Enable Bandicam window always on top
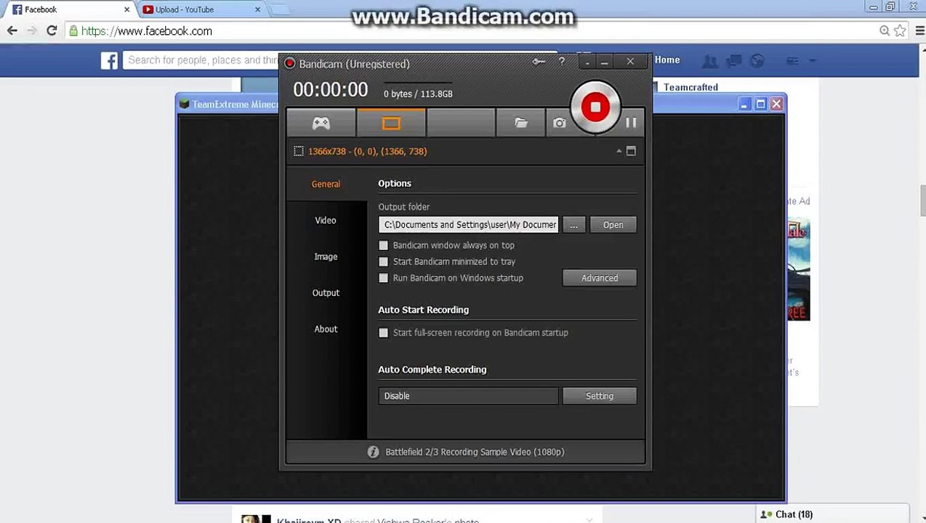Screen dimensions: 926x523 coord(384,246)
